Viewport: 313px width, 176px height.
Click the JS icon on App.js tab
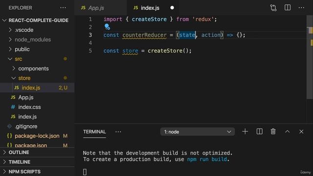tap(83, 8)
